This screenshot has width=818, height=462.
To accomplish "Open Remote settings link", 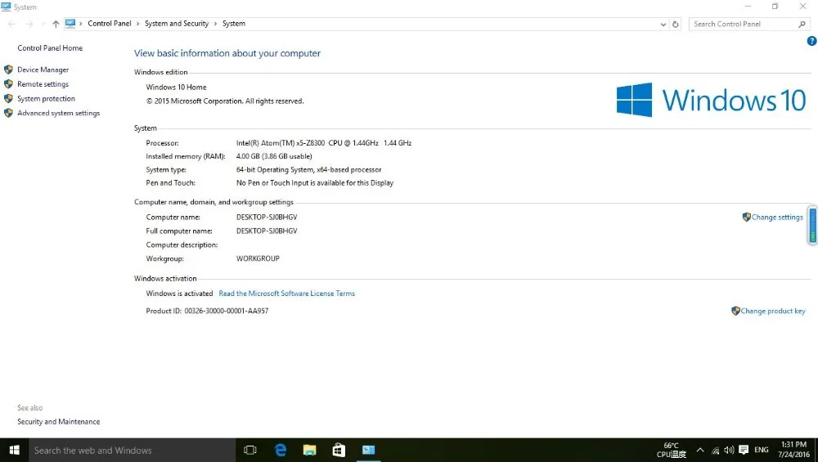I will pyautogui.click(x=43, y=84).
